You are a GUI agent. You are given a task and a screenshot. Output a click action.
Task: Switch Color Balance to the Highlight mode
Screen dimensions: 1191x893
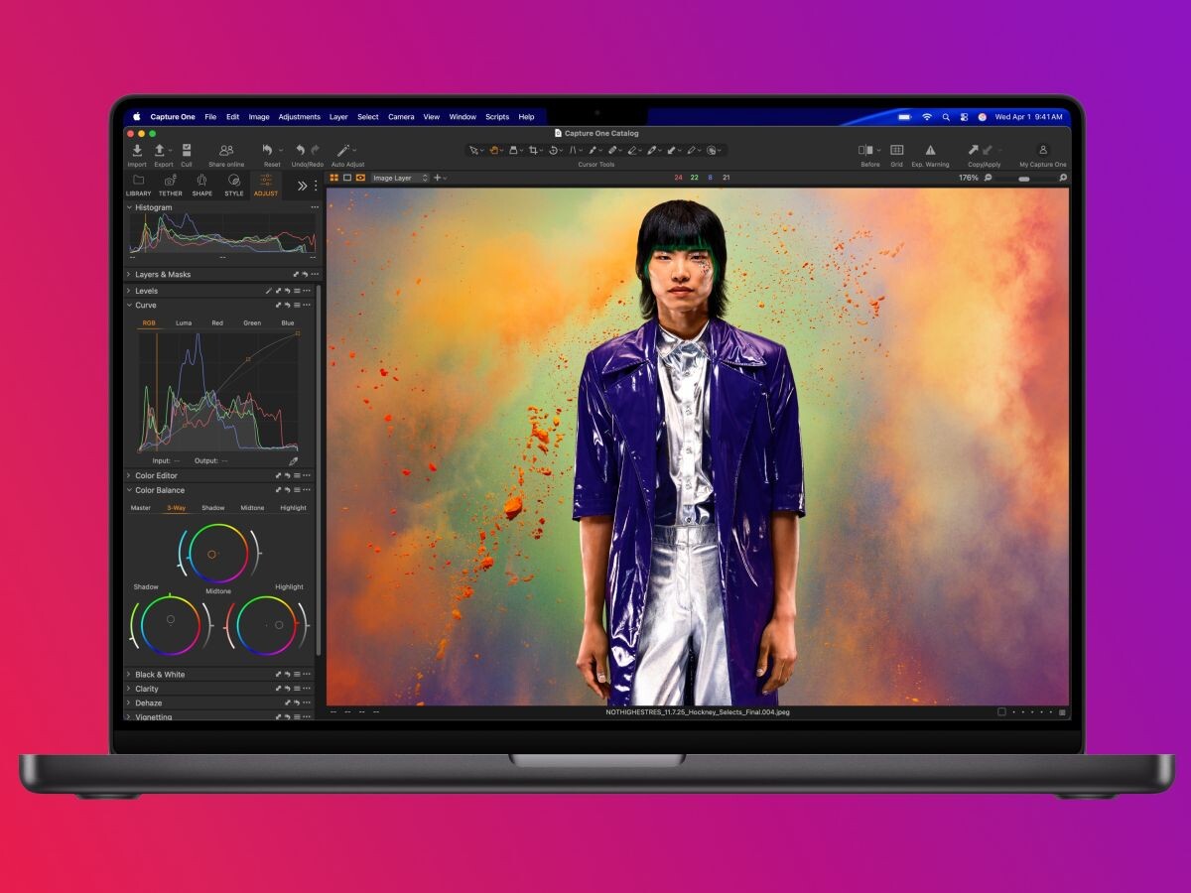293,507
